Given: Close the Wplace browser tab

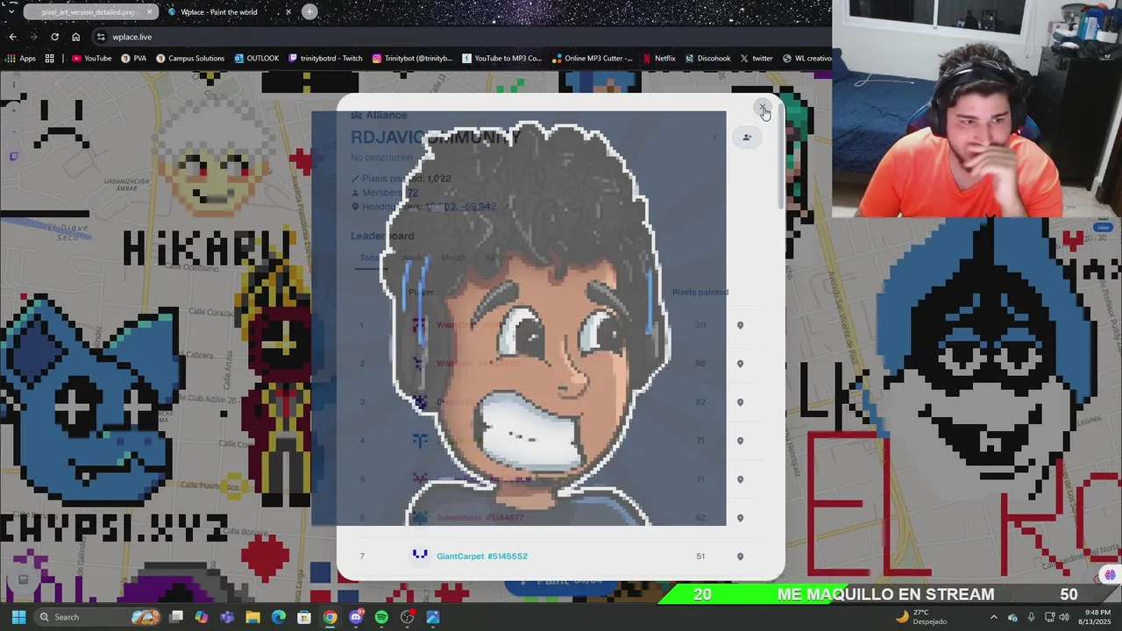Looking at the screenshot, I should 288,12.
